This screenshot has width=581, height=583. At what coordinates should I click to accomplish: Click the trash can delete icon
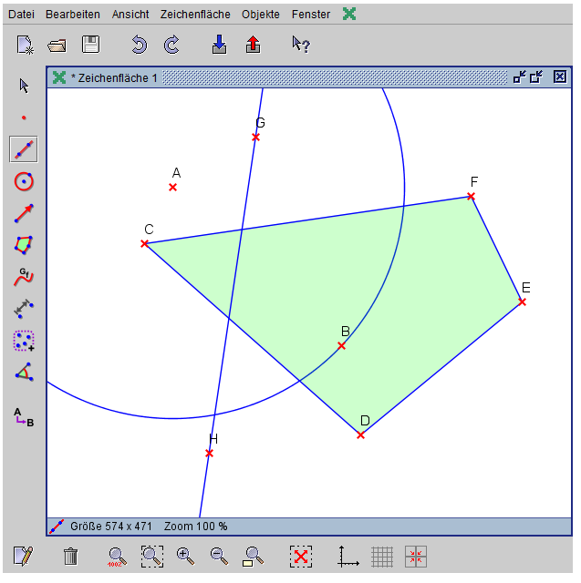coord(71,557)
